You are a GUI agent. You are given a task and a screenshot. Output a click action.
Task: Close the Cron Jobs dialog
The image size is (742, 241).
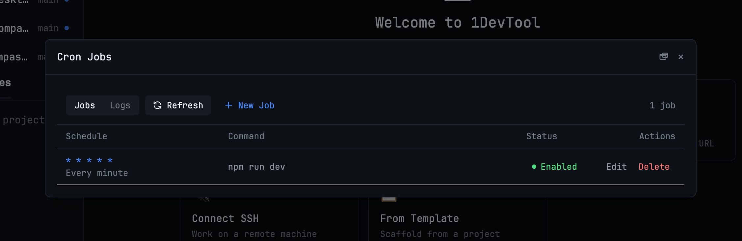click(x=681, y=57)
